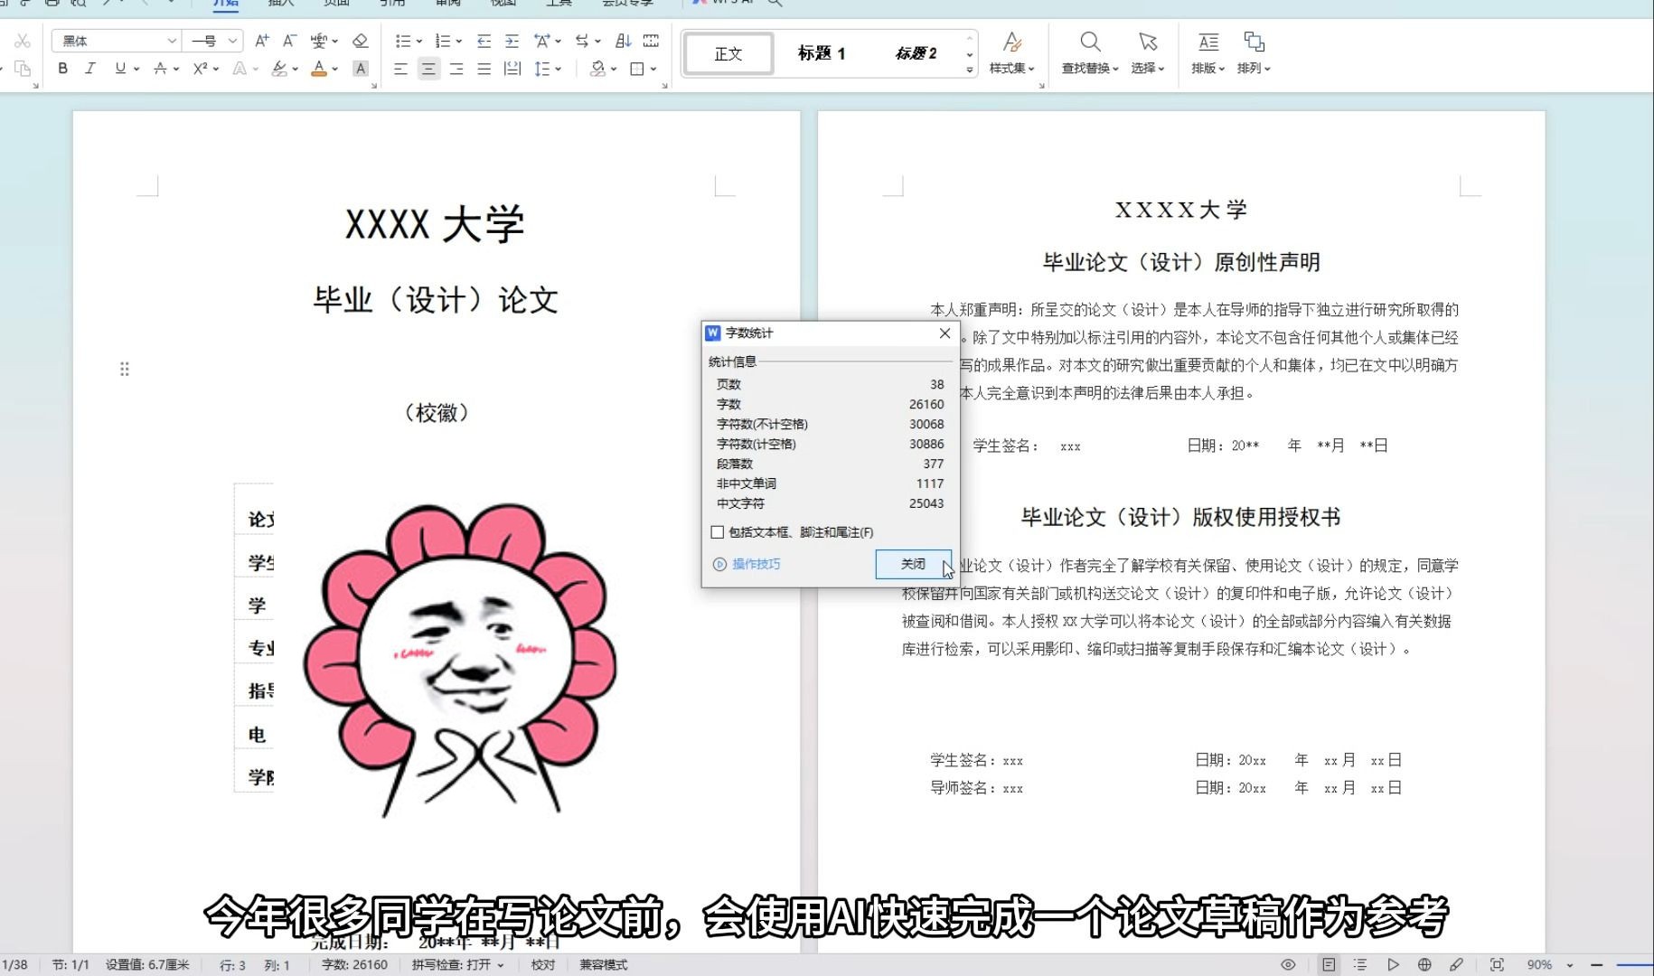The height and width of the screenshot is (976, 1654).
Task: Click the zoom out minus button
Action: [1596, 964]
